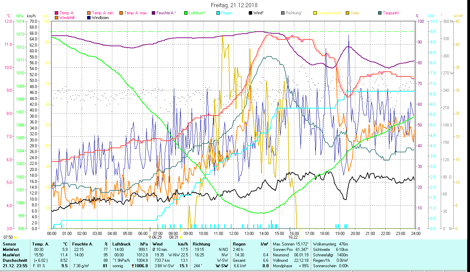This screenshot has width=470, height=272.
Task: Click the pink Temp. A. legend swatch
Action: pyautogui.click(x=56, y=13)
